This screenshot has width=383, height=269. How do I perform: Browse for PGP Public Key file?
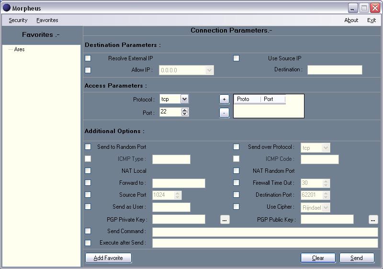pos(373,220)
